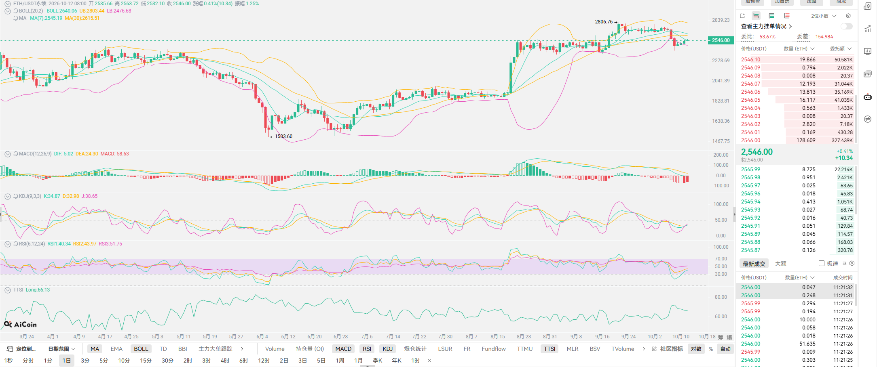The image size is (877, 367).
Task: Open order book settings hexagon icon
Action: click(x=848, y=16)
